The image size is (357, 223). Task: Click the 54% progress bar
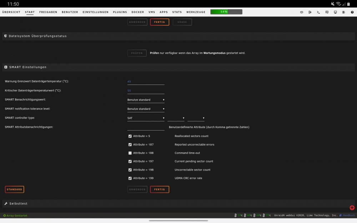click(x=226, y=12)
